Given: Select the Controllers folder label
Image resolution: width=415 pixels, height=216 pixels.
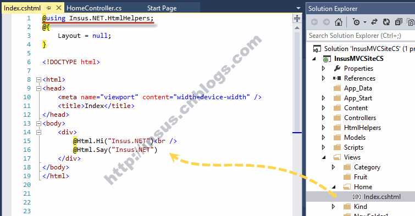Looking at the screenshot, I should click(x=360, y=118).
